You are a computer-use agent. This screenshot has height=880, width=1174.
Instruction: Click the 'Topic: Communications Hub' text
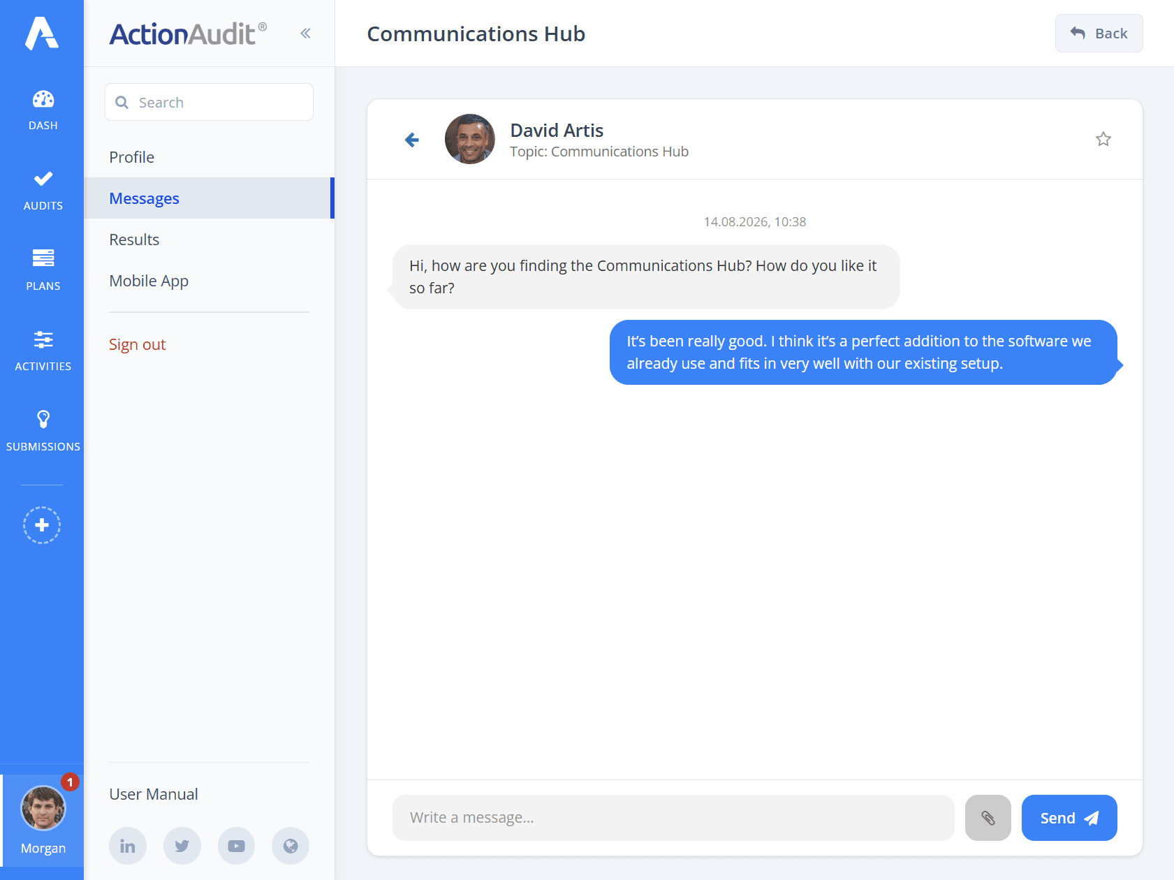click(599, 152)
